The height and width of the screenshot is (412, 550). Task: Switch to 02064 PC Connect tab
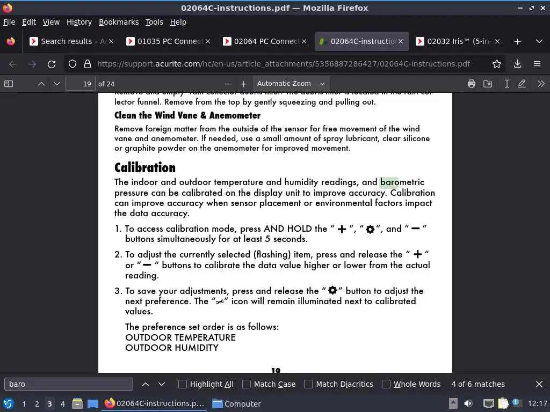click(265, 41)
